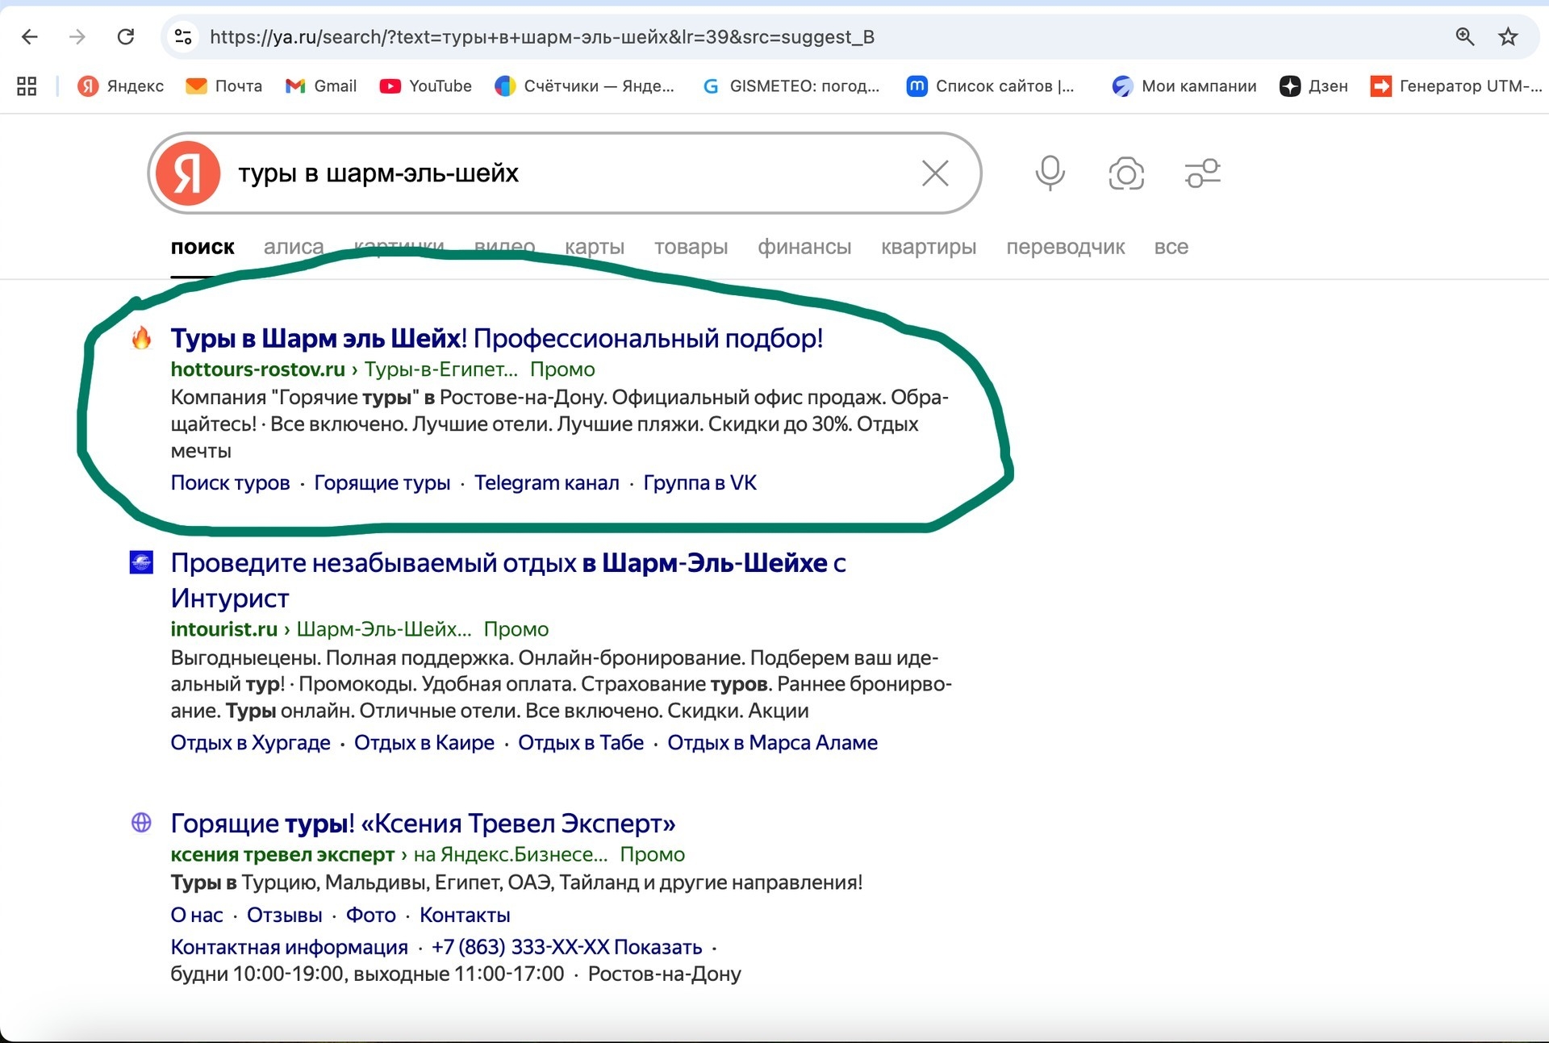Screen dimensions: 1549x1043
Task: Open site info icon left of URL
Action: [x=183, y=37]
